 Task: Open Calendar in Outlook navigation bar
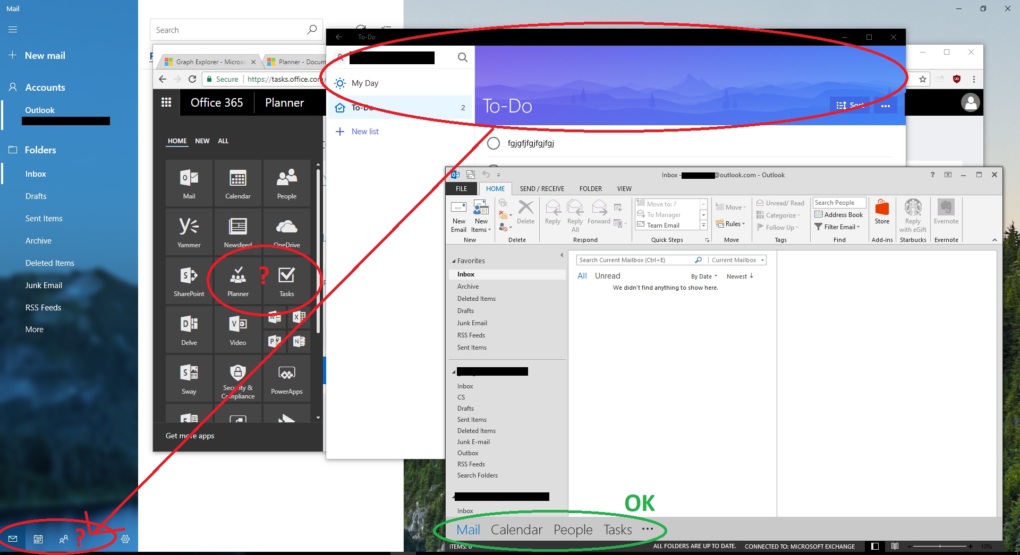pyautogui.click(x=516, y=530)
